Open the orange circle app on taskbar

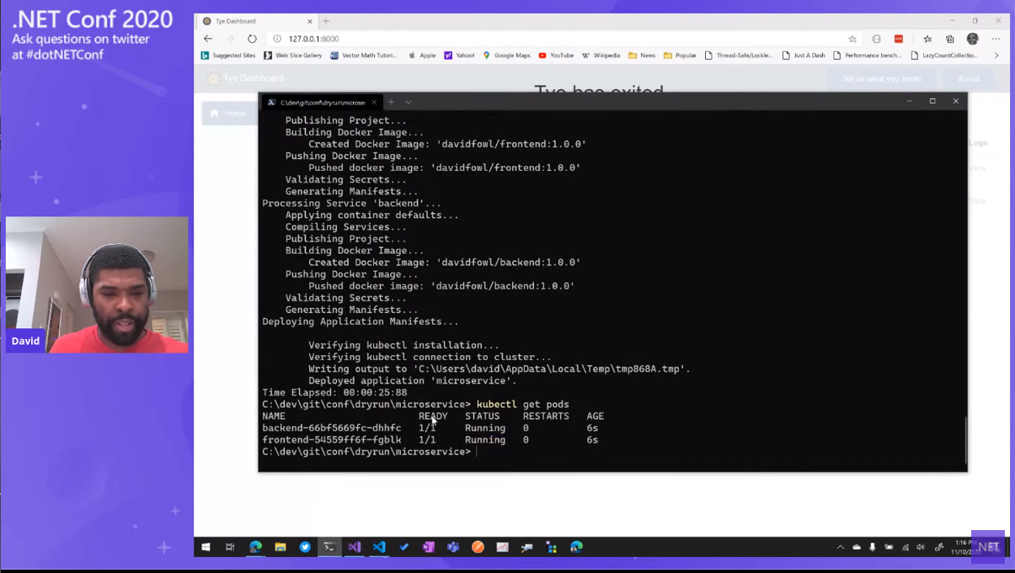click(478, 547)
